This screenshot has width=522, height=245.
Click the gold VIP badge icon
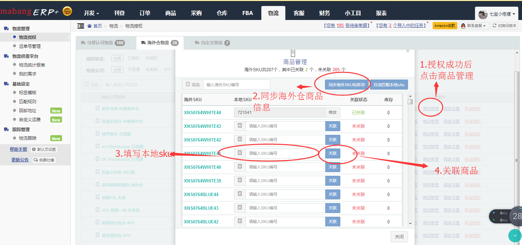(67, 12)
